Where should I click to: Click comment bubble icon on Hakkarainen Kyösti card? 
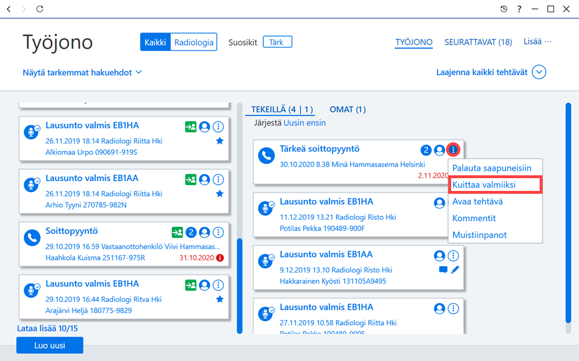[443, 270]
